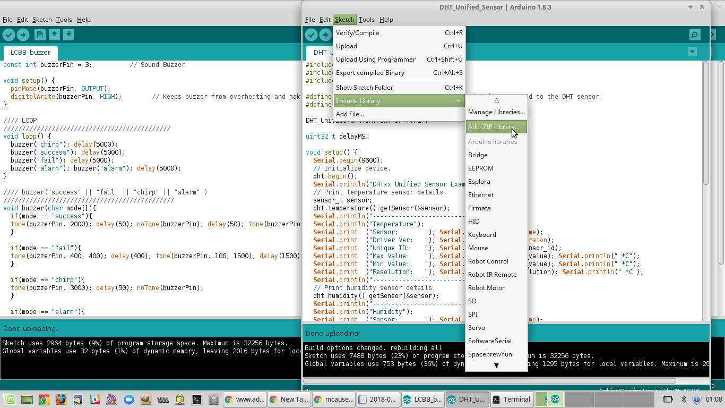Choose Manage Libraries from the submenu
Screen dimensions: 725x408
click(496, 112)
